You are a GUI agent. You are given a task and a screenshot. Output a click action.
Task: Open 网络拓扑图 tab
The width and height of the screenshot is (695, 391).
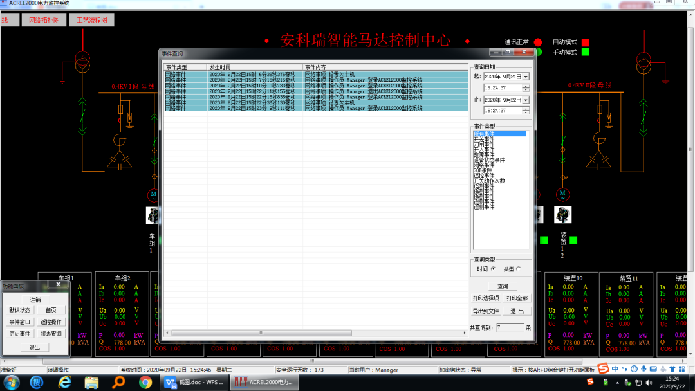44,20
